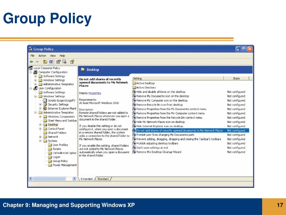The height and width of the screenshot is (215, 286).
Task: Select the Logon tree item
Action: coord(56,157)
